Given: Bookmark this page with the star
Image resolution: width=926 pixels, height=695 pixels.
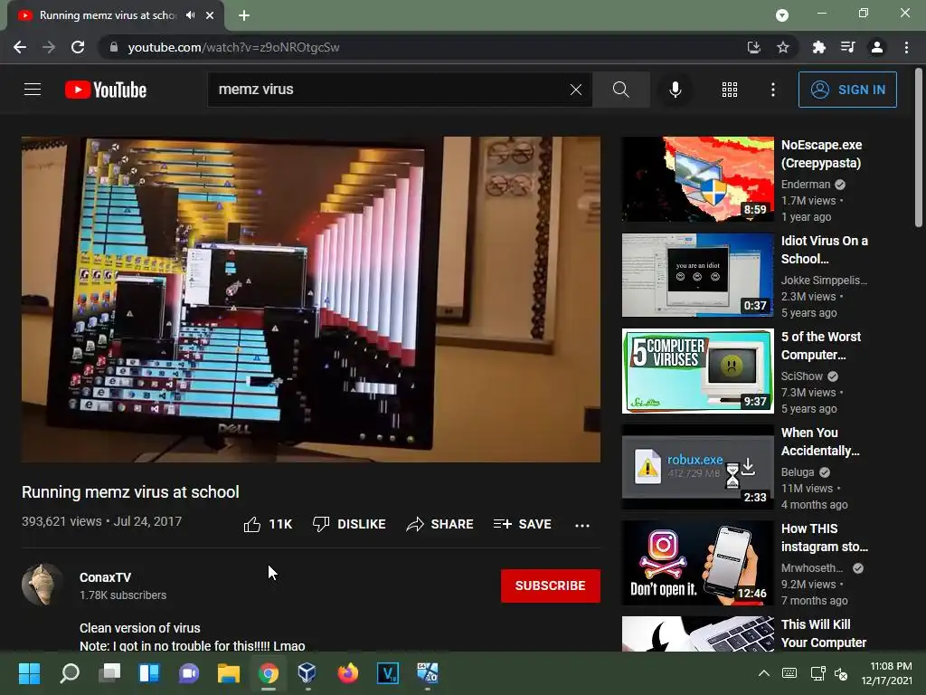Looking at the screenshot, I should (x=783, y=47).
